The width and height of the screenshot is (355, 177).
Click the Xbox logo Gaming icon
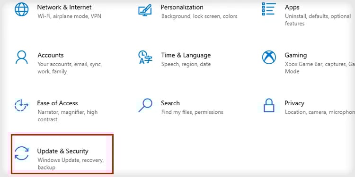[269, 57]
